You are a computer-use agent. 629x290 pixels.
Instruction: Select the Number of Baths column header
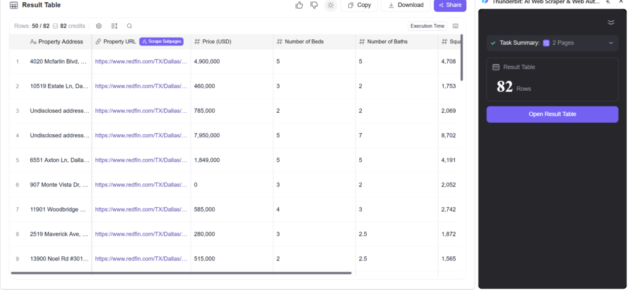383,42
